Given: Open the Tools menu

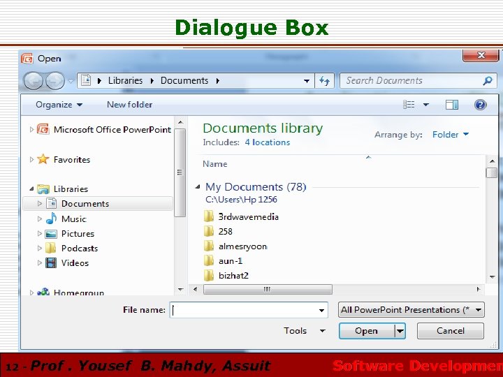Looking at the screenshot, I should pos(304,330).
